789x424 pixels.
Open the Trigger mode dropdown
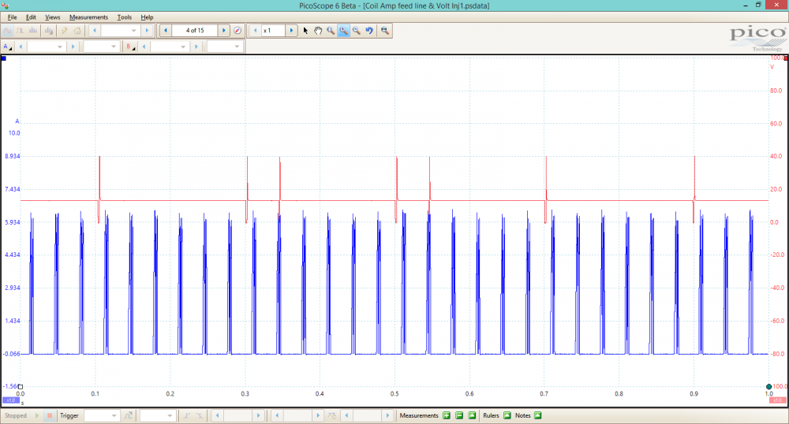pos(101,415)
